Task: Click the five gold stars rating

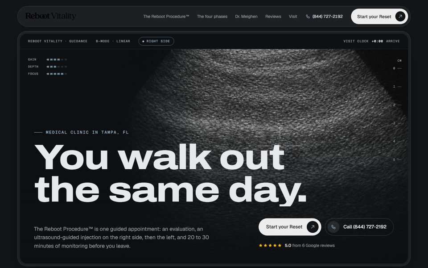Action: tap(270, 245)
